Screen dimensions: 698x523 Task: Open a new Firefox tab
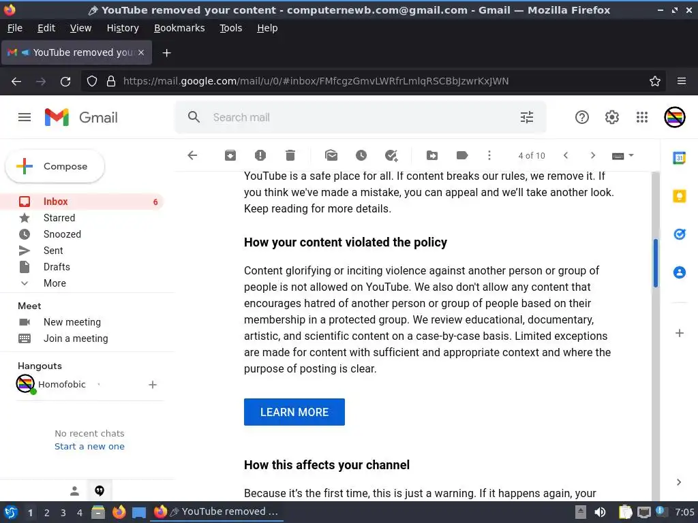tap(166, 53)
